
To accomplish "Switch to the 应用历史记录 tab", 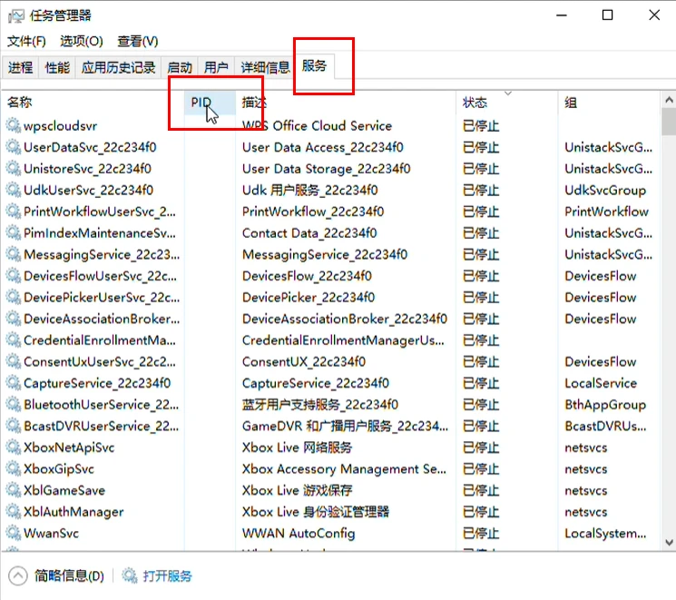I will tap(118, 67).
